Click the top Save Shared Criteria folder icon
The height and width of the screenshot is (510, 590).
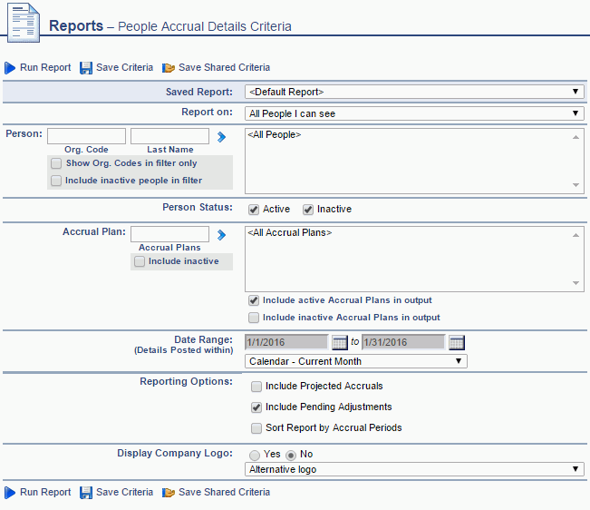[x=169, y=68]
